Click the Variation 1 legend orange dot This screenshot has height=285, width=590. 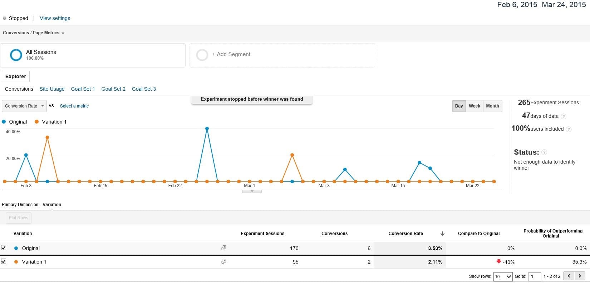tap(36, 122)
